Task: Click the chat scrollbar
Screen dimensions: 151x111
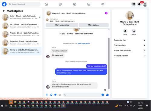Action: (x=109, y=63)
